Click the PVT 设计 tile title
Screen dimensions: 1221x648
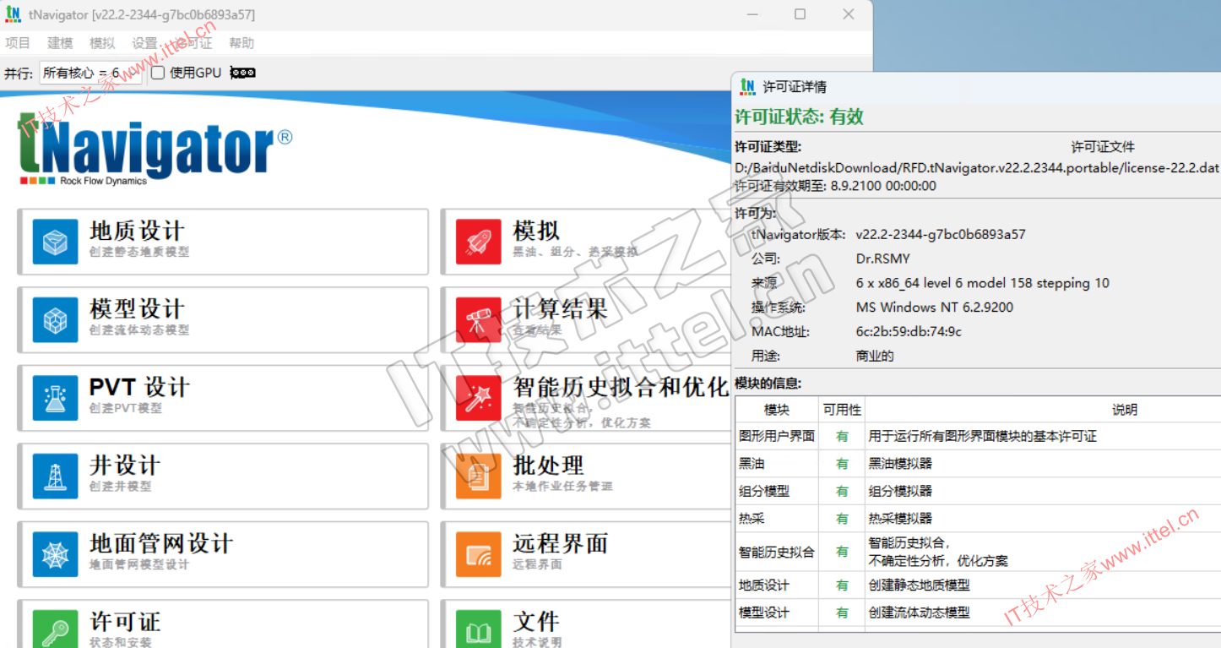tap(139, 387)
